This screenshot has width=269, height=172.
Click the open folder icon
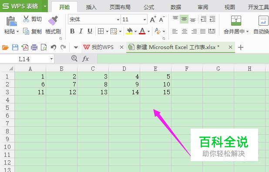tap(5, 47)
